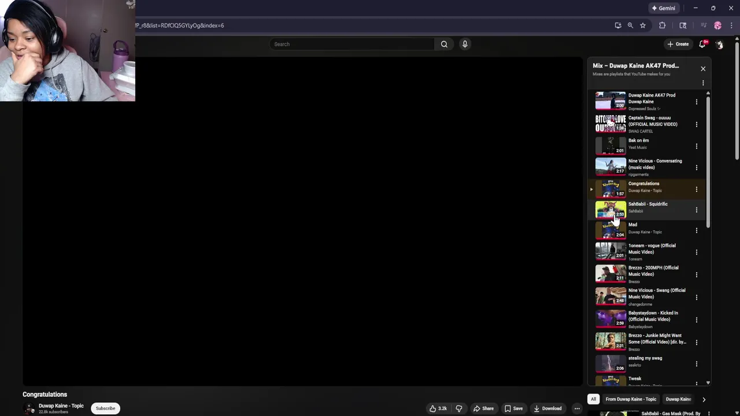Image resolution: width=740 pixels, height=416 pixels.
Task: Open the zoom level icon in the address bar
Action: click(x=630, y=25)
